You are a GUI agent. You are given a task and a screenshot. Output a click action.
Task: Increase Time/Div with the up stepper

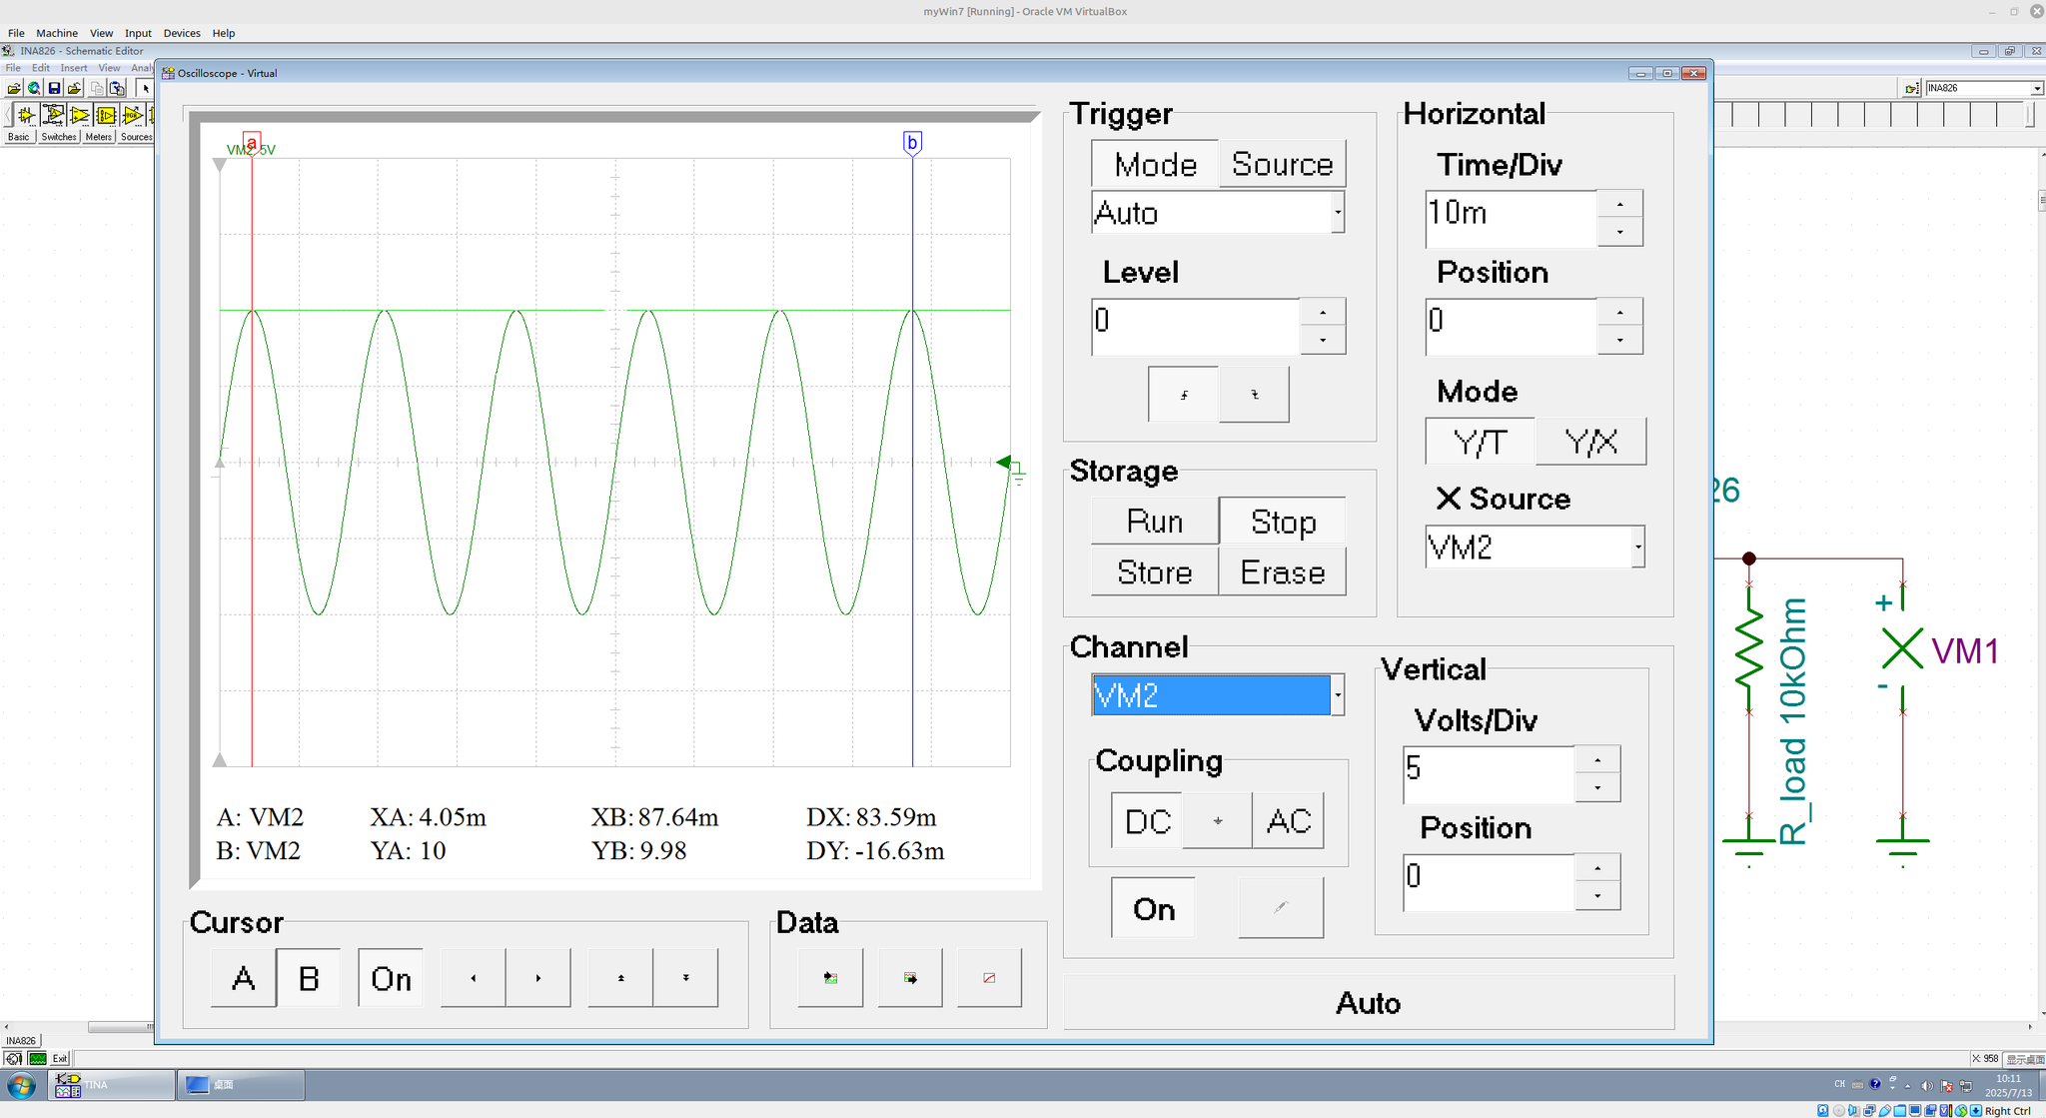1619,205
